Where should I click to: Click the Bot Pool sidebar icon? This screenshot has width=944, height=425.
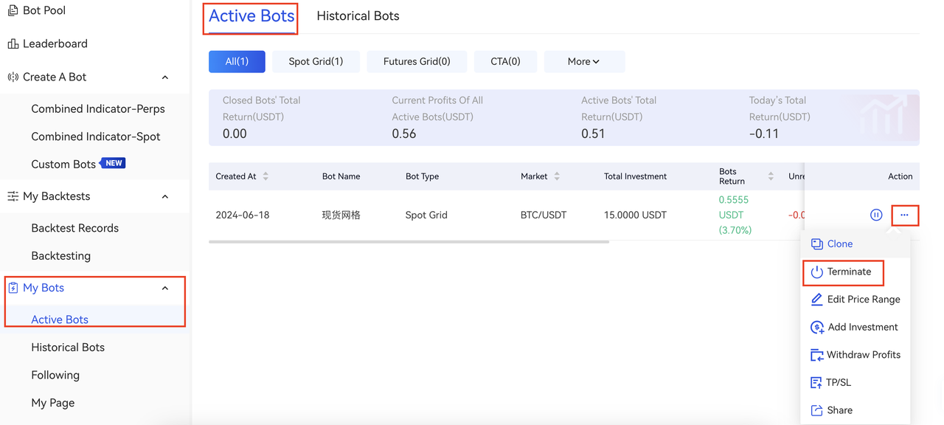[13, 10]
